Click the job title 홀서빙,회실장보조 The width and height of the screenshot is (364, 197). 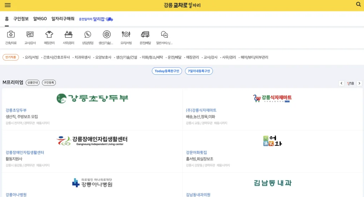pos(199,159)
